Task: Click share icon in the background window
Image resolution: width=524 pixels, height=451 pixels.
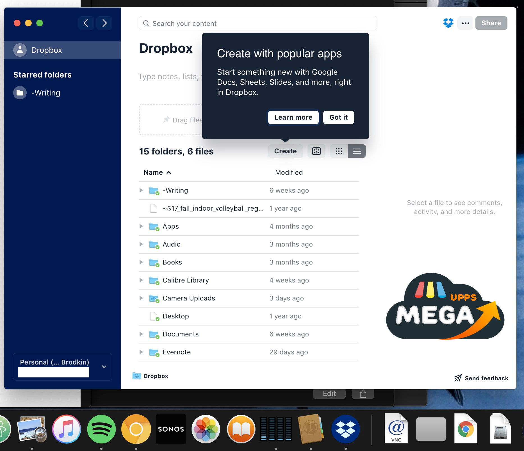Action: 363,393
